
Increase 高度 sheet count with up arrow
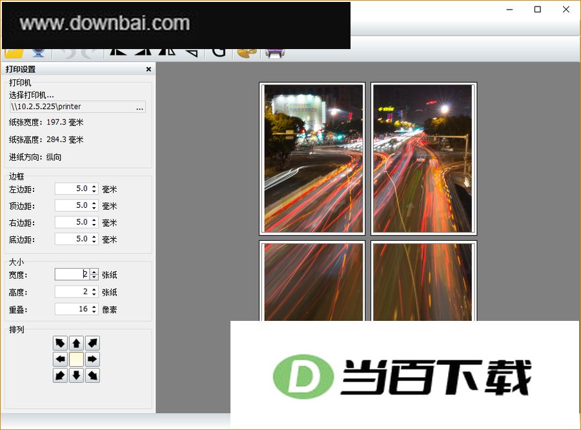[94, 289]
